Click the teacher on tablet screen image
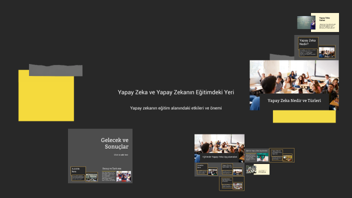This screenshot has width=352, height=198. [262, 157]
